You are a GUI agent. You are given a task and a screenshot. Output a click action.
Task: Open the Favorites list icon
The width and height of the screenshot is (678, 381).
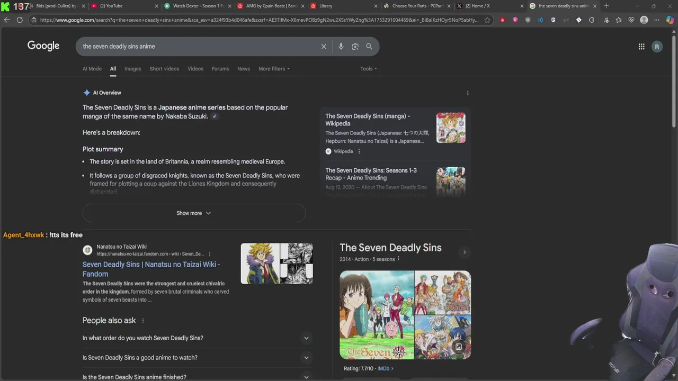click(619, 20)
